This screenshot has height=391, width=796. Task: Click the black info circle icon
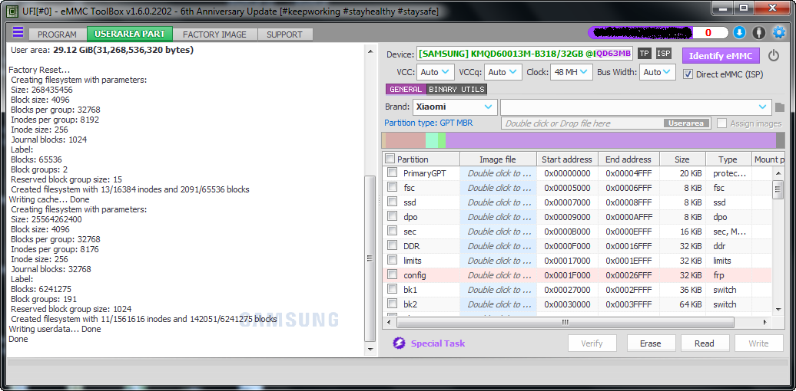point(759,32)
